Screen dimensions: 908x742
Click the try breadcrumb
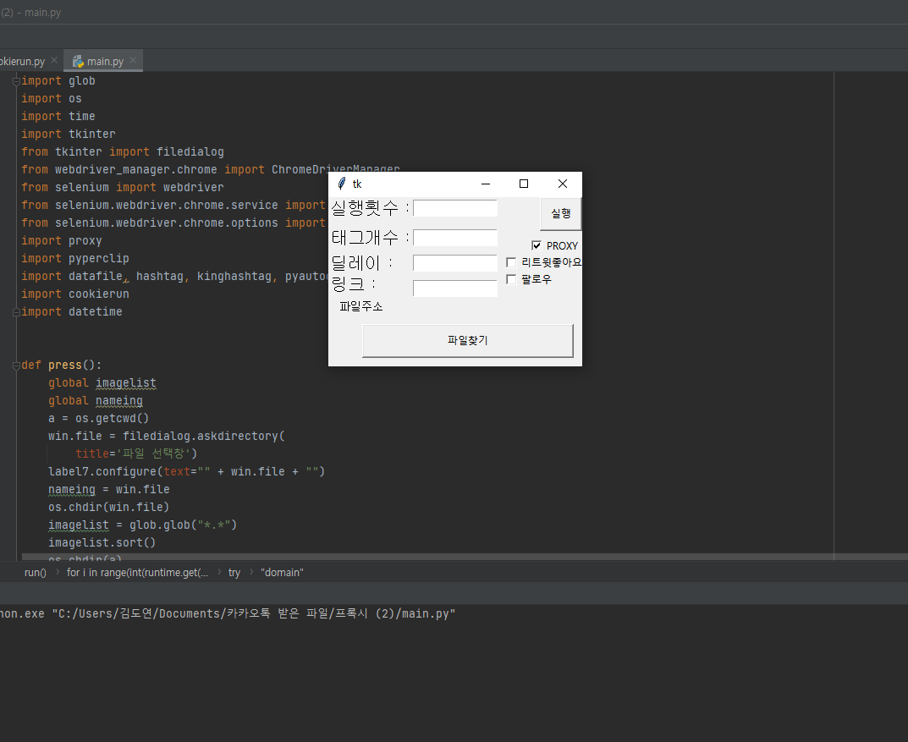click(x=234, y=573)
